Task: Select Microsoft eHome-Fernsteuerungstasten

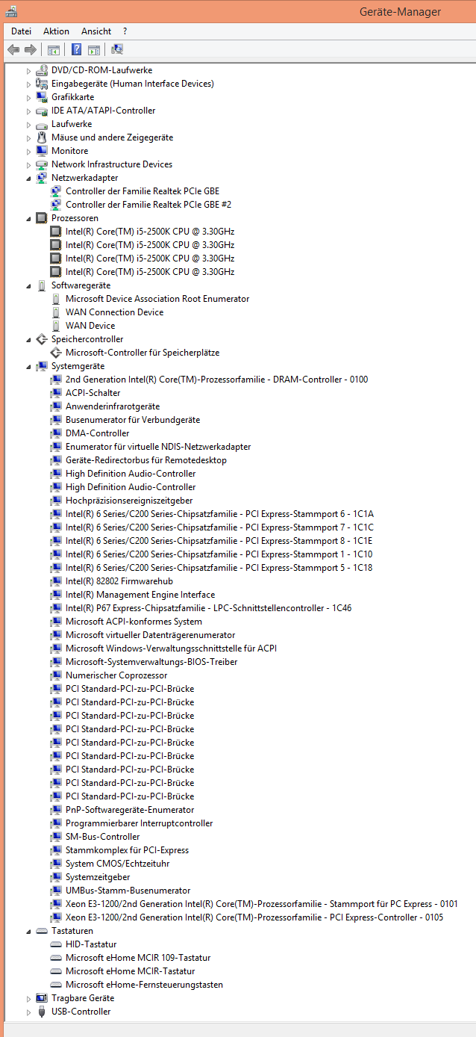Action: pos(144,985)
